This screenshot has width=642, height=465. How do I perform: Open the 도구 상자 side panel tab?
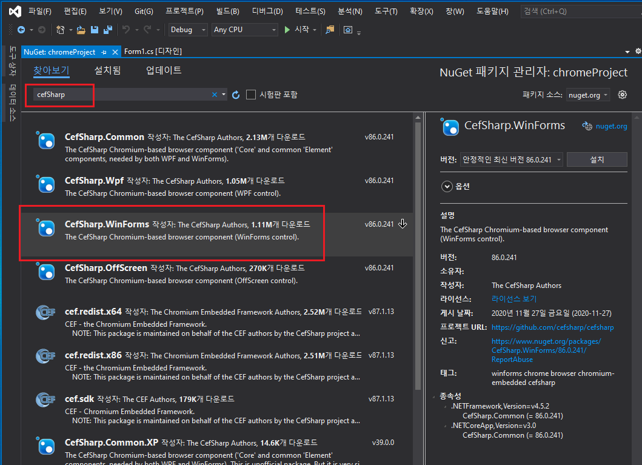(13, 61)
